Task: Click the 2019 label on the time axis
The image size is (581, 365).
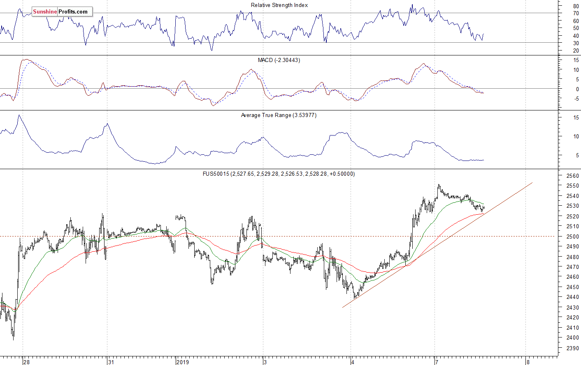Action: 182,362
